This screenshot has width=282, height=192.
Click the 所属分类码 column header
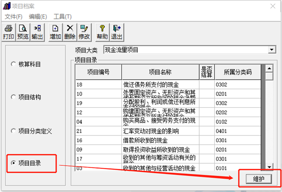pos(238,72)
